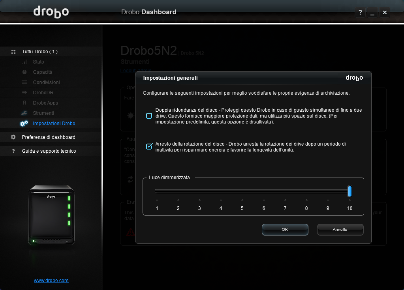404x290 pixels.
Task: Click the Condivisioni list icon
Action: coord(24,82)
